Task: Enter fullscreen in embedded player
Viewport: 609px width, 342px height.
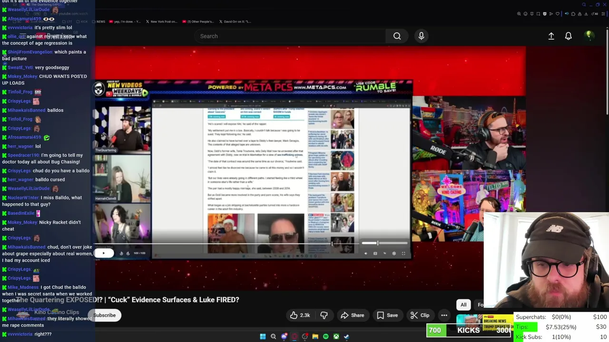Action: coord(403,253)
